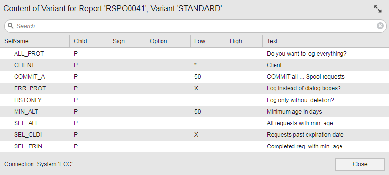This screenshot has height=175, width=389.
Task: Select the CLIENT parameter row
Action: [194, 65]
